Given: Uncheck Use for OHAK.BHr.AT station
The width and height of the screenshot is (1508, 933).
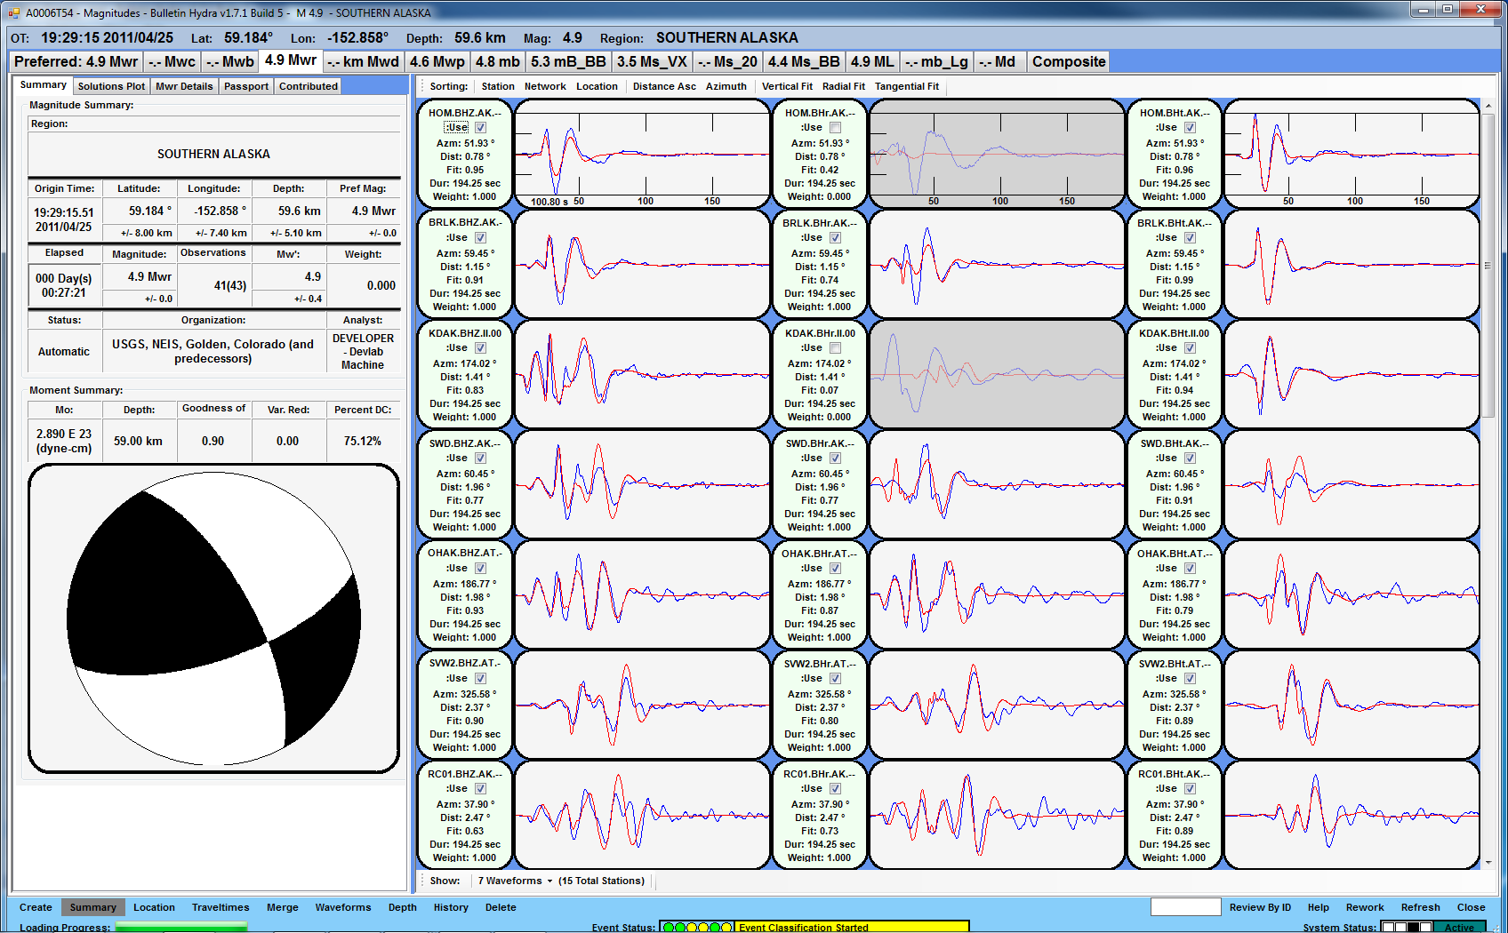Looking at the screenshot, I should pyautogui.click(x=835, y=569).
